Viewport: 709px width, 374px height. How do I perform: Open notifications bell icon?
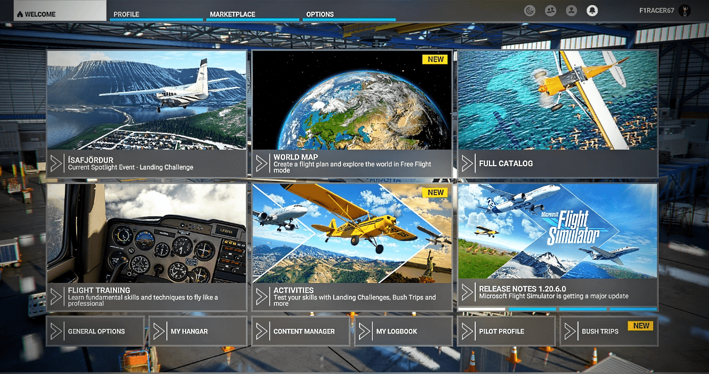tap(592, 11)
